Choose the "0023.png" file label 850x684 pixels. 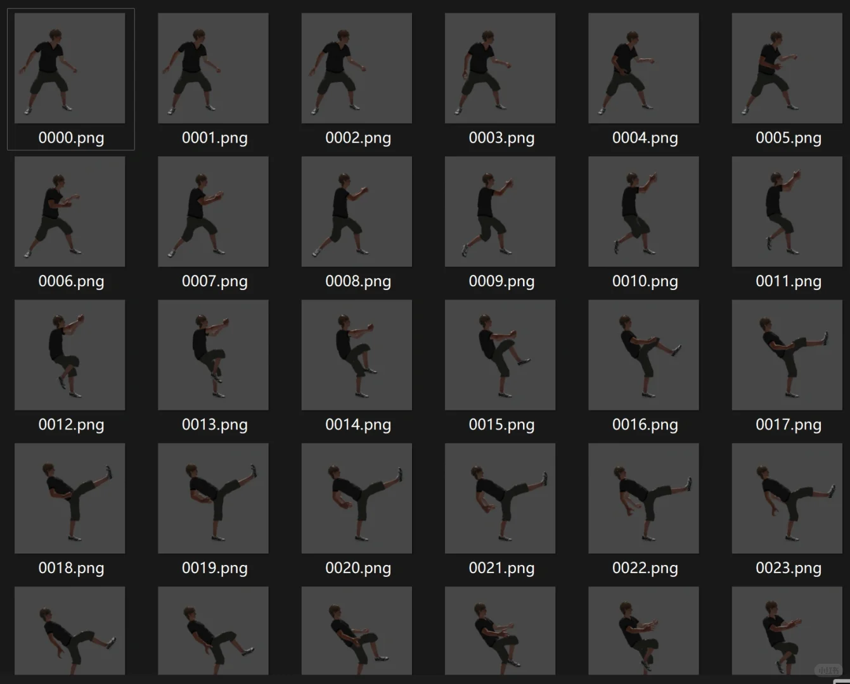789,568
